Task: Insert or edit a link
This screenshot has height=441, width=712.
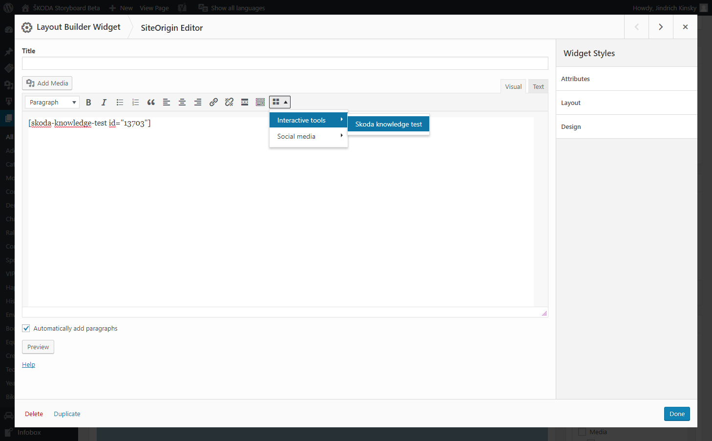Action: pos(213,102)
